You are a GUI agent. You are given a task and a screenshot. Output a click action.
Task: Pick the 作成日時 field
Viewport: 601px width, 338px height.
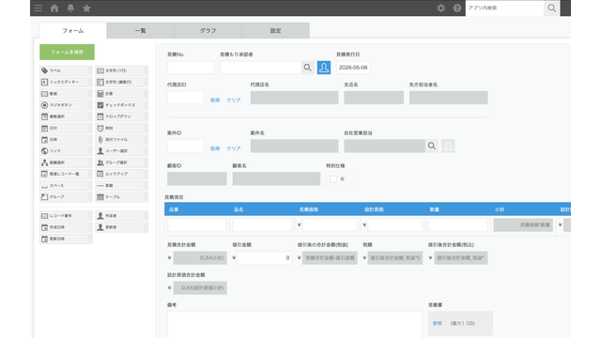coord(66,227)
